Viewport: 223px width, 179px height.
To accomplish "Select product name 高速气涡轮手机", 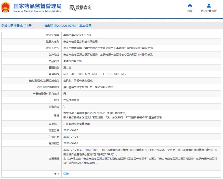I will coord(73,61).
